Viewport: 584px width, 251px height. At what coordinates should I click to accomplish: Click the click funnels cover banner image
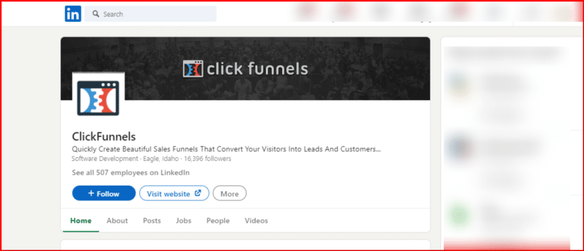[x=245, y=69]
